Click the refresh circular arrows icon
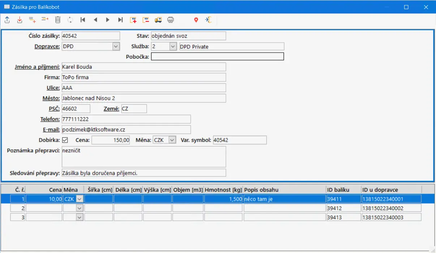The image size is (436, 253). coord(70,20)
